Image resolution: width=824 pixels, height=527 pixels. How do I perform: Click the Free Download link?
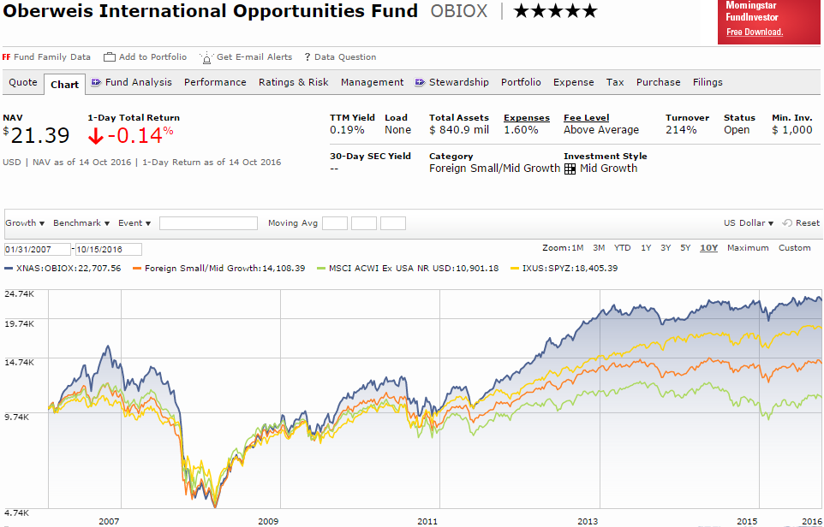(755, 32)
